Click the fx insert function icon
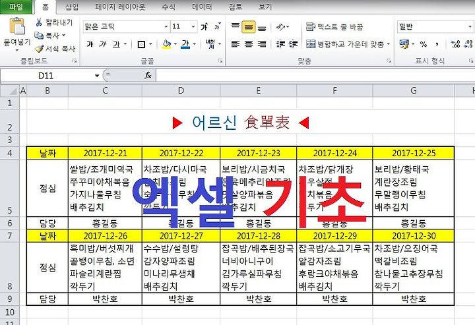The image size is (475, 325). [x=148, y=75]
